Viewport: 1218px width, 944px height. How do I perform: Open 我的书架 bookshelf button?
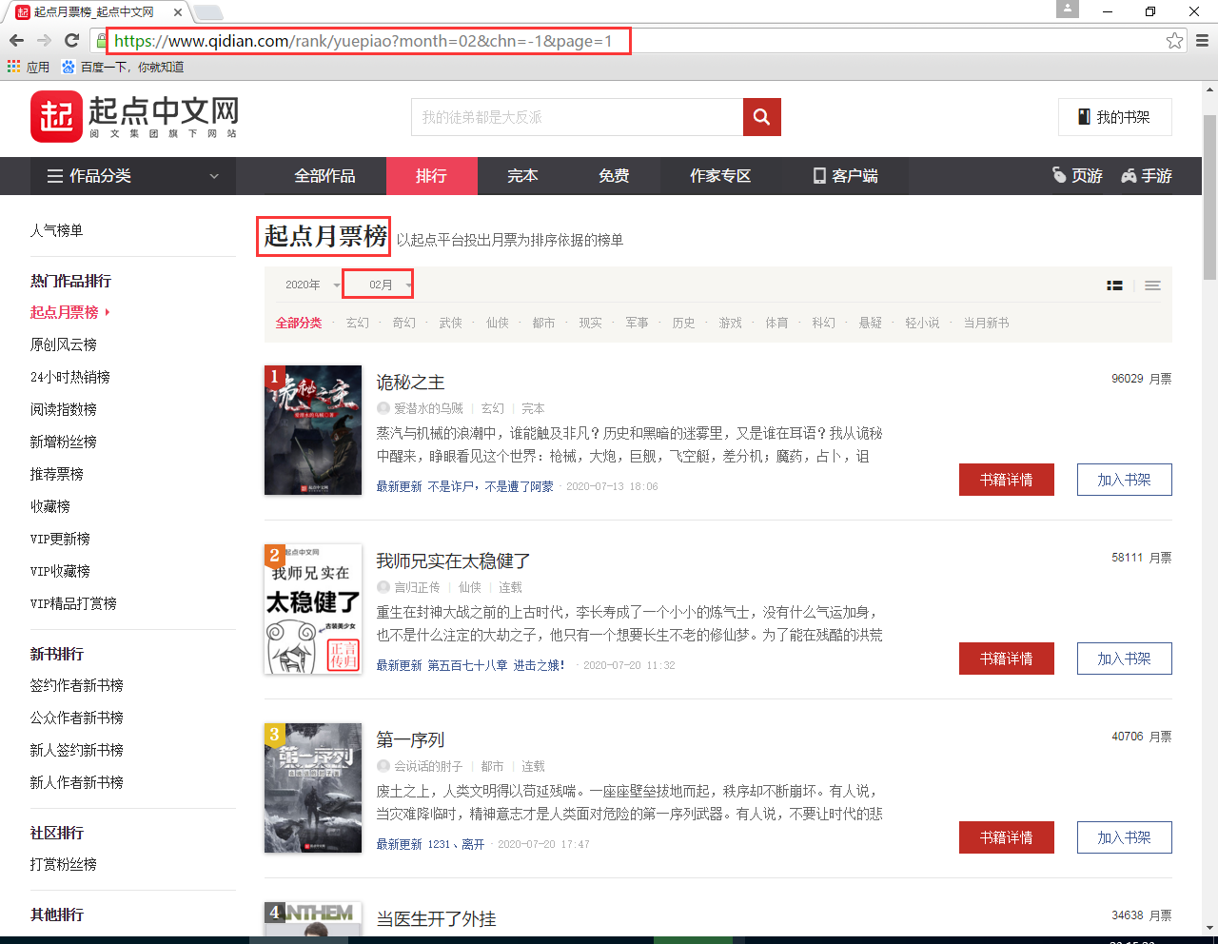pyautogui.click(x=1114, y=117)
